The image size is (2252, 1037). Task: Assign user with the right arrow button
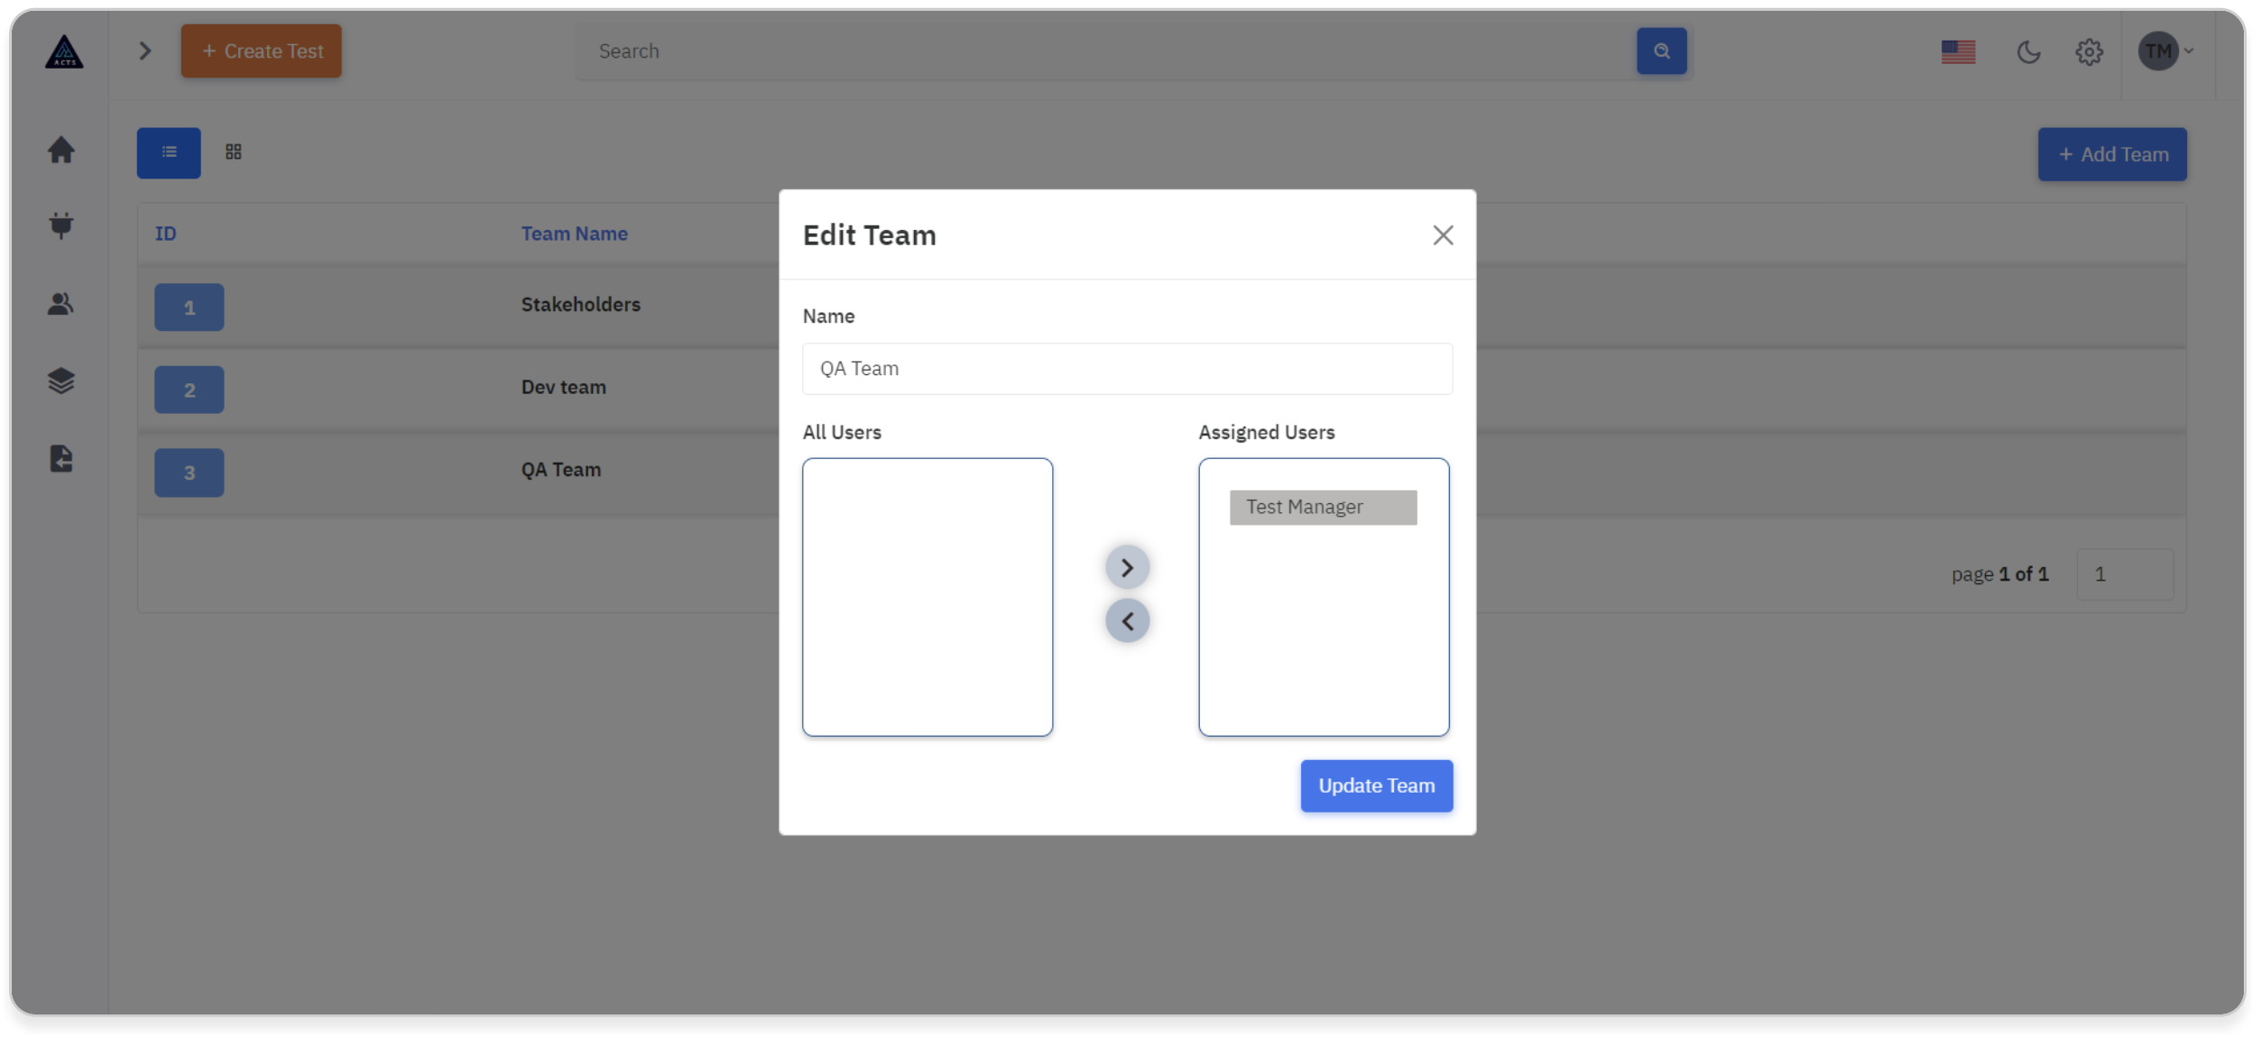coord(1127,567)
